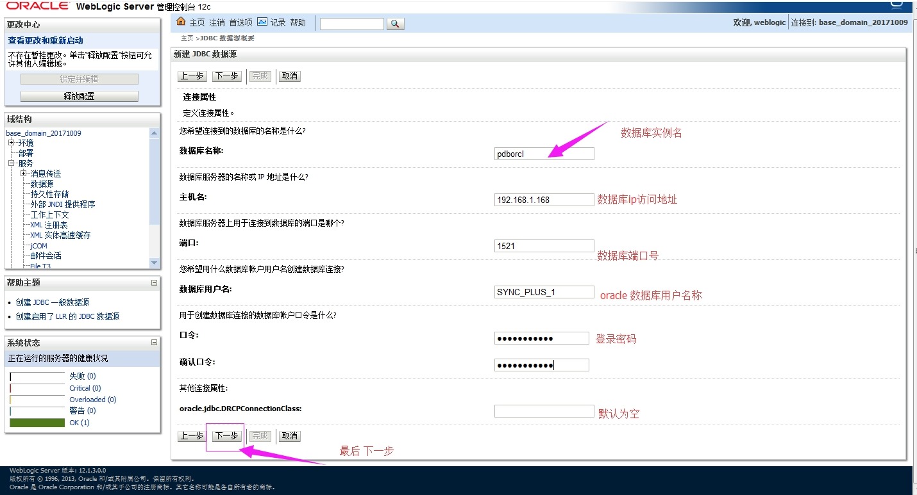917x495 pixels.
Task: Click the JDBC 数据源概要 breadcrumb
Action: pos(227,38)
